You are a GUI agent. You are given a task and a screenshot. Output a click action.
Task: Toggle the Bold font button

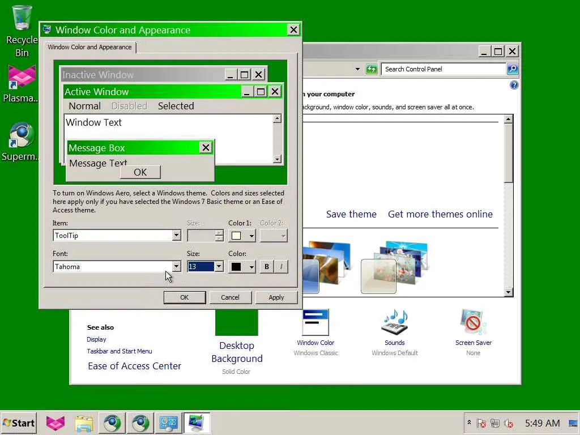pos(267,267)
